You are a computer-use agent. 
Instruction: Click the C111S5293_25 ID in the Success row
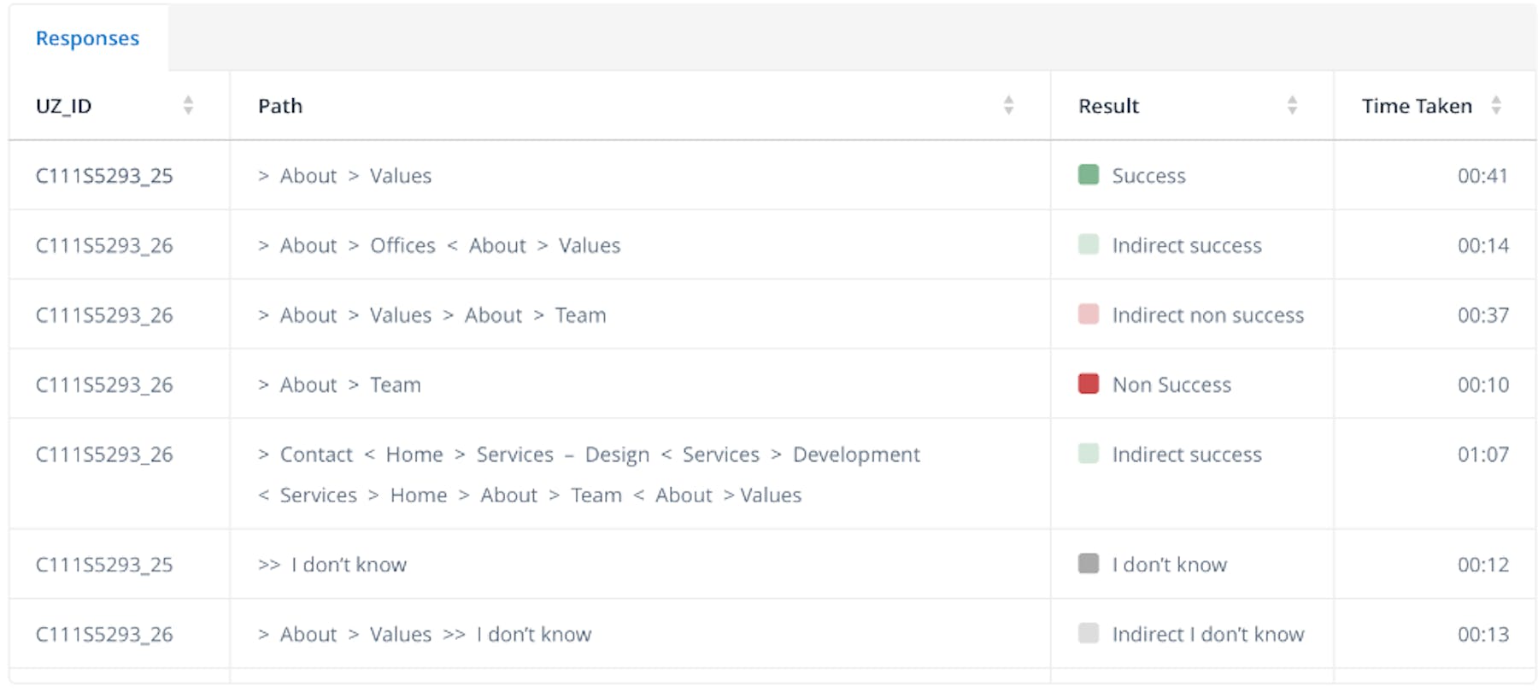pyautogui.click(x=104, y=176)
